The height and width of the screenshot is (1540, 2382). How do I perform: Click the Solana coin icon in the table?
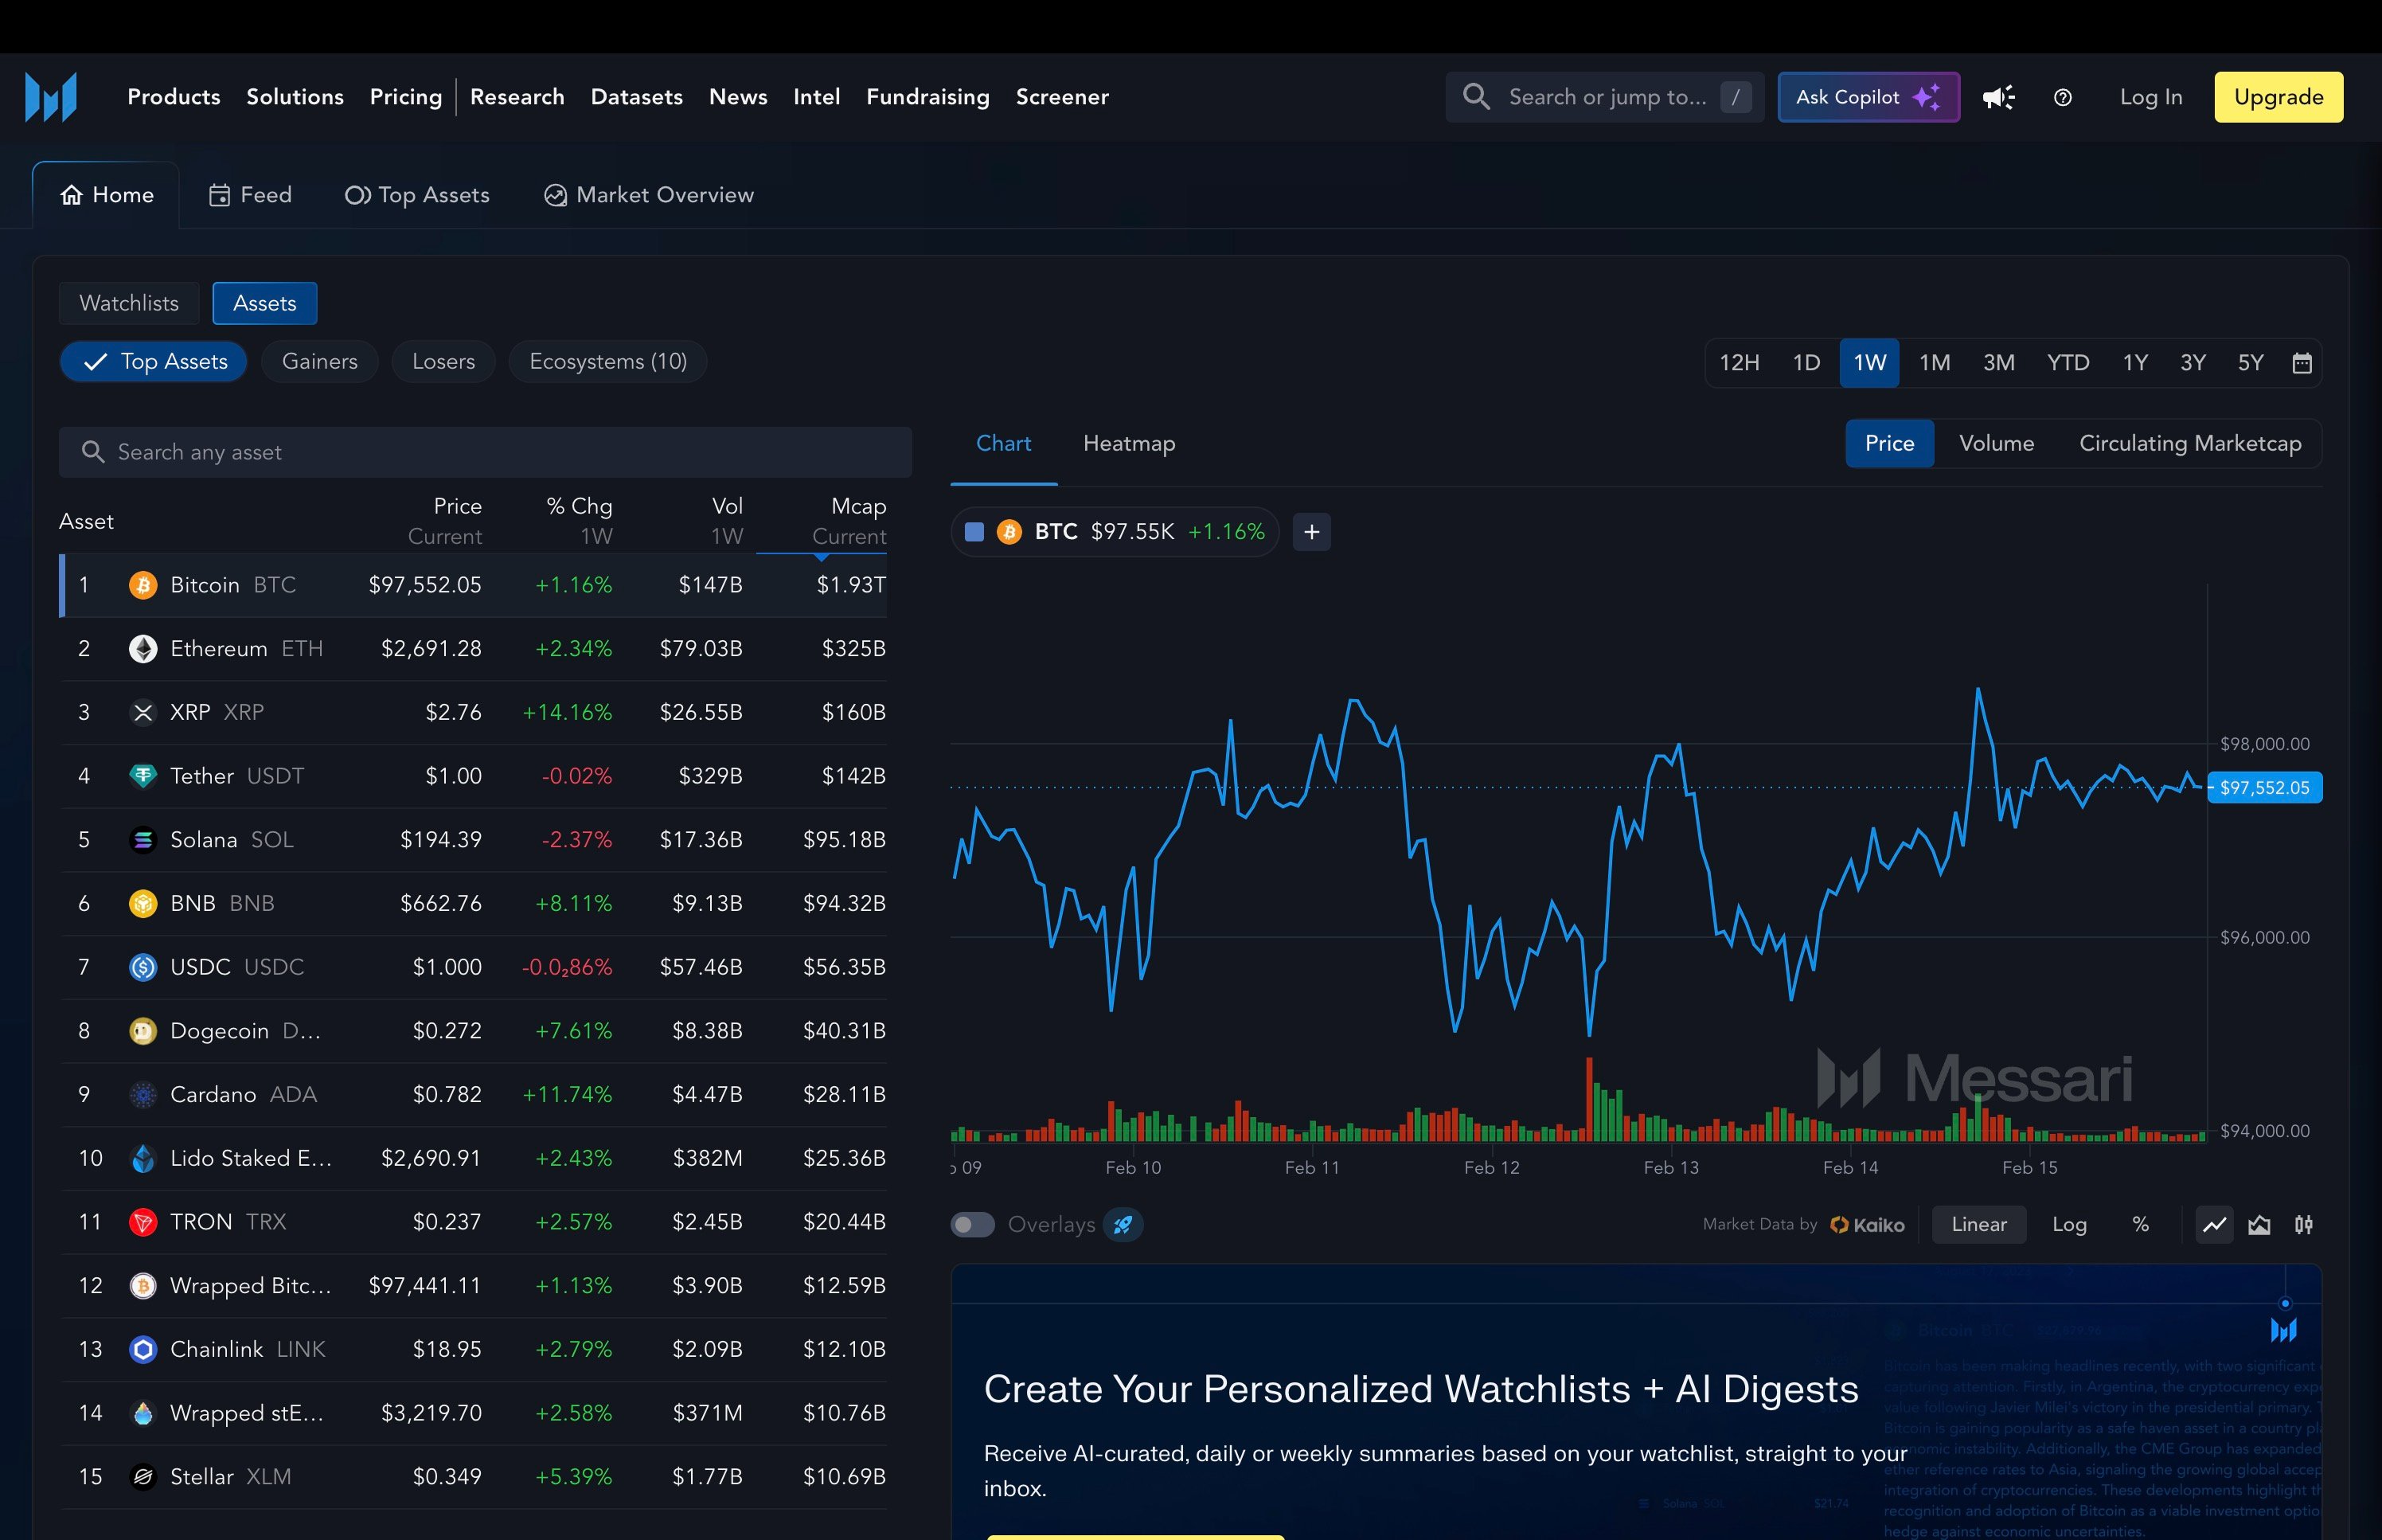[143, 840]
